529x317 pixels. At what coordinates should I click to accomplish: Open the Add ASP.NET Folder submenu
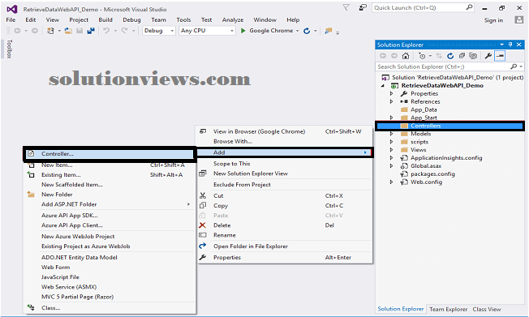110,204
